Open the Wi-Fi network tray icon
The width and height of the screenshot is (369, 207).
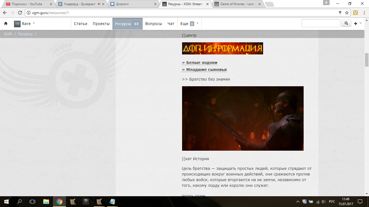pos(318,202)
